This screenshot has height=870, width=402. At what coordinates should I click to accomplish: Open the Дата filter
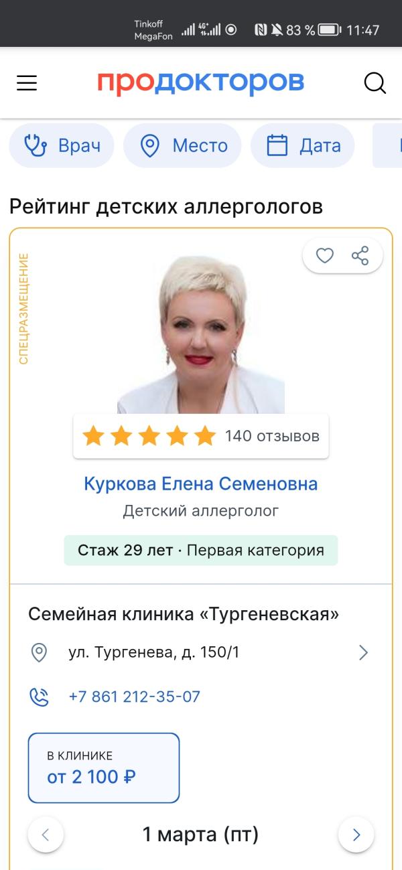click(x=303, y=145)
